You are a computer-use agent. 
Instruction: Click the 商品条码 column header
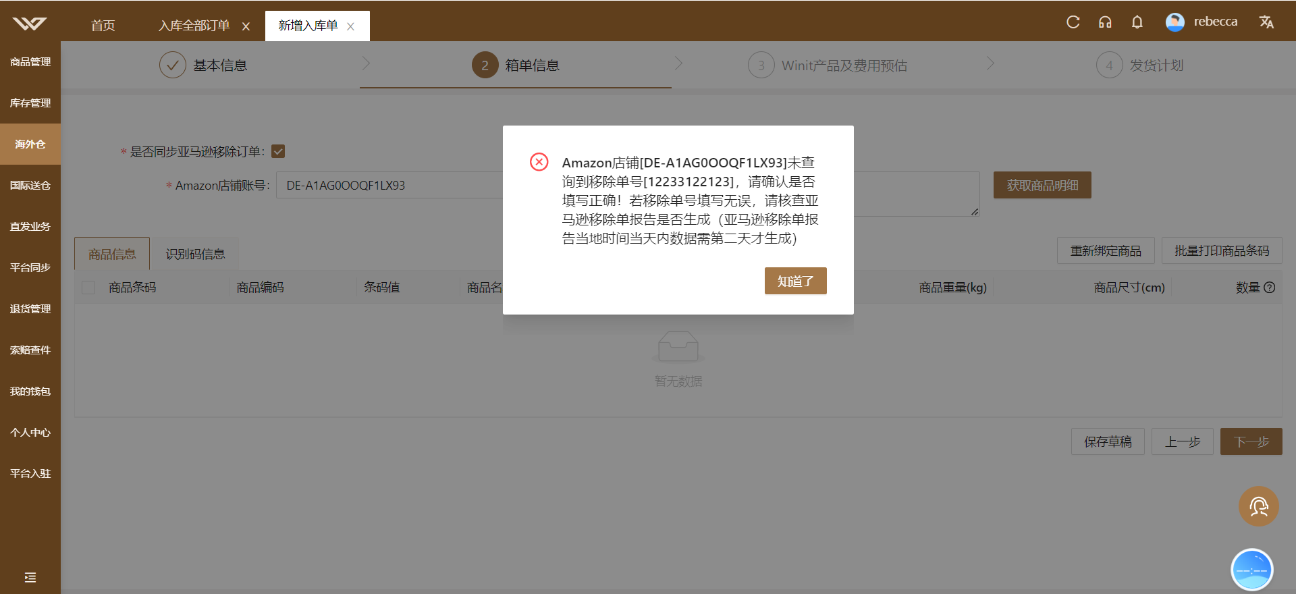[132, 288]
